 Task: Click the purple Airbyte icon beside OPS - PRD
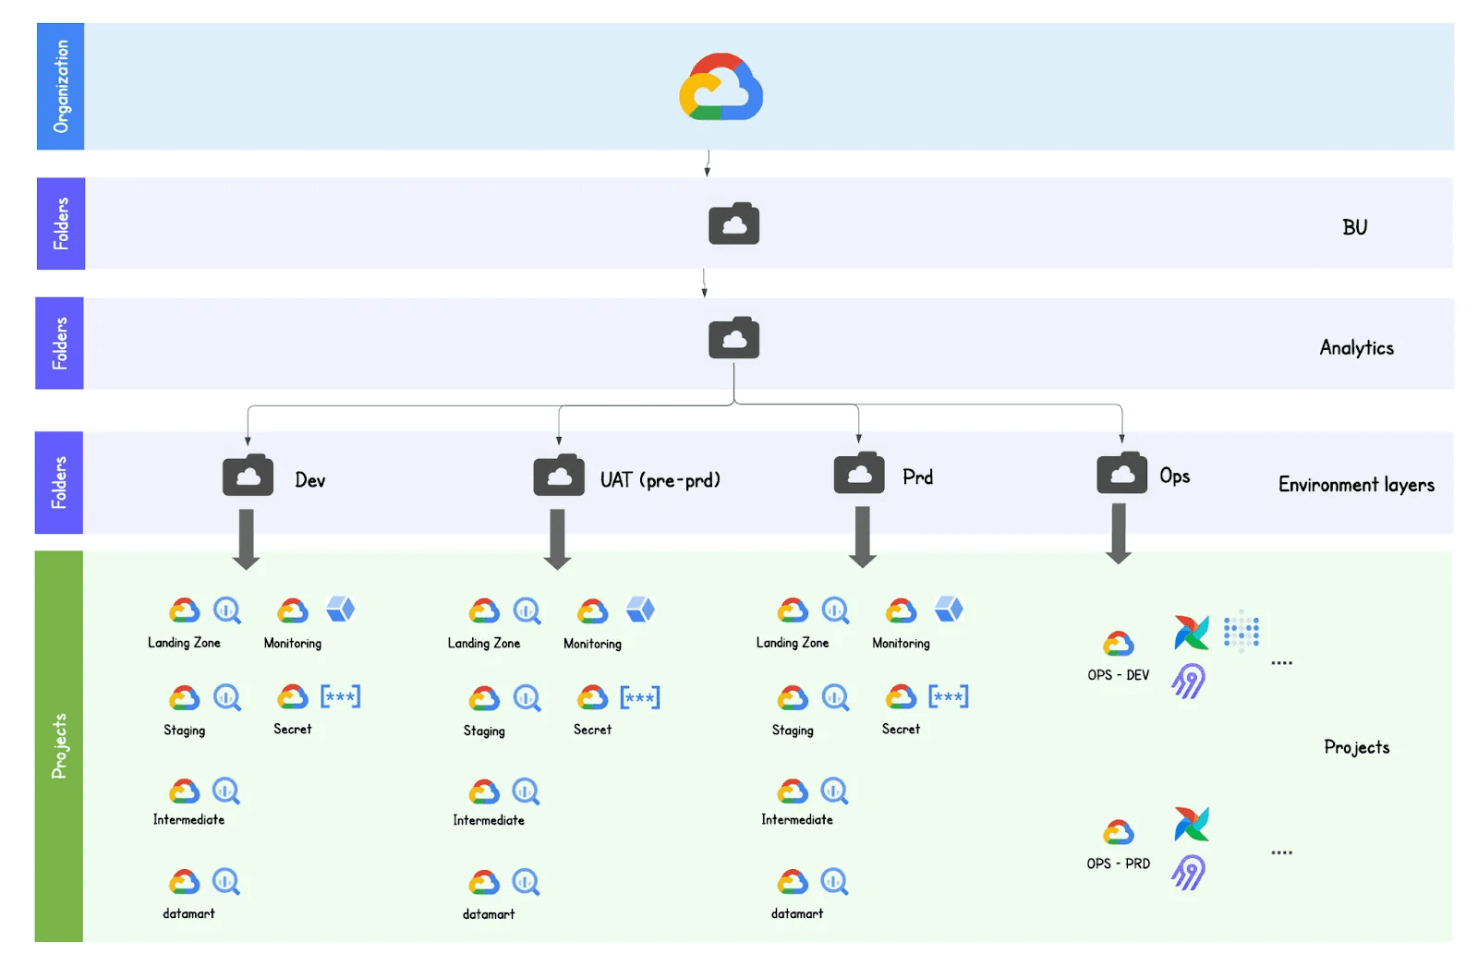1189,873
